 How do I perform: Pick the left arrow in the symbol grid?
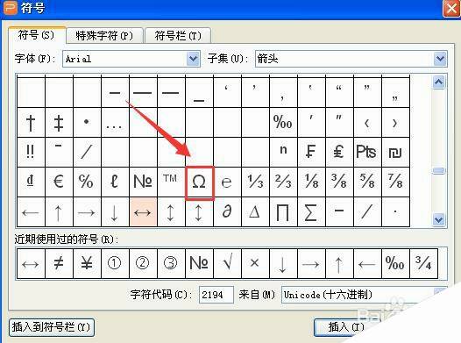point(31,212)
